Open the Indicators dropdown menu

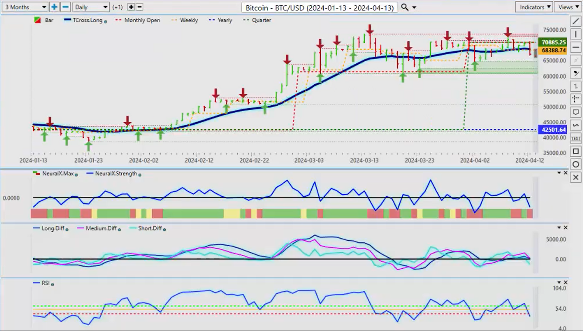(534, 7)
